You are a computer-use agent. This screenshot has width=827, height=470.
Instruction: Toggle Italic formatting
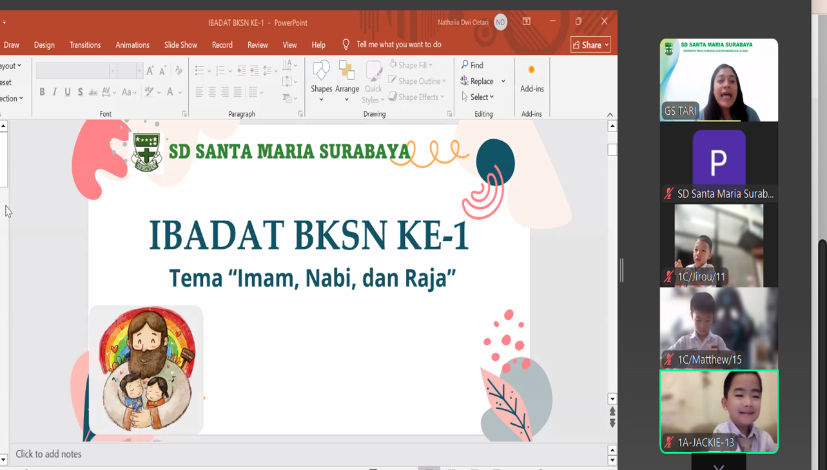[55, 92]
